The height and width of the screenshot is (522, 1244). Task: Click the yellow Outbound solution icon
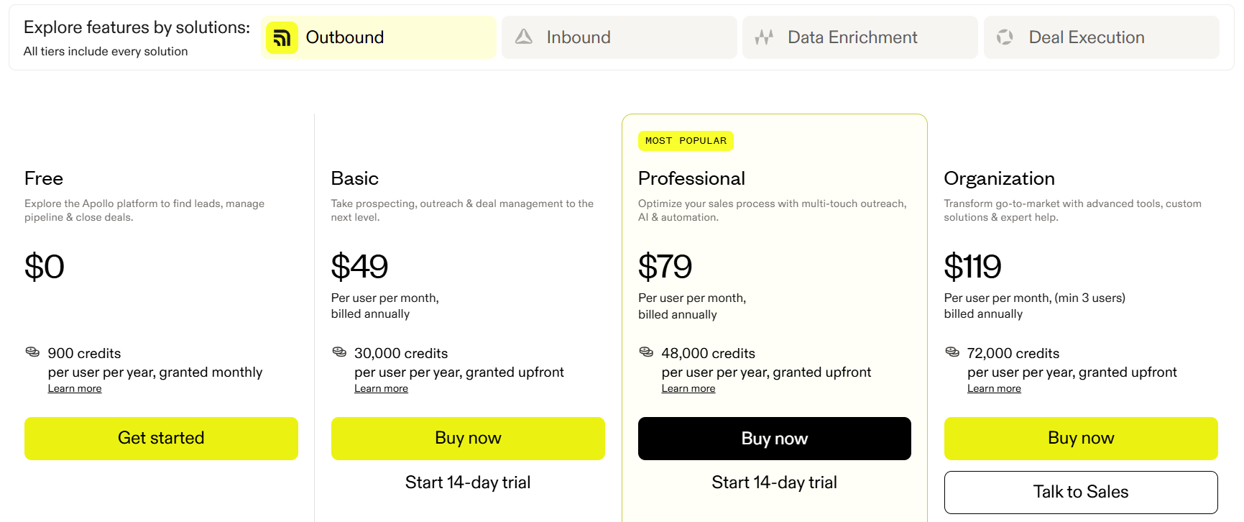[x=282, y=37]
